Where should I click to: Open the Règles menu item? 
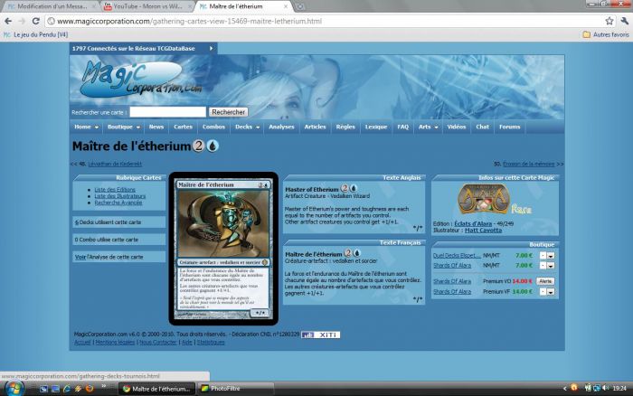pyautogui.click(x=345, y=127)
